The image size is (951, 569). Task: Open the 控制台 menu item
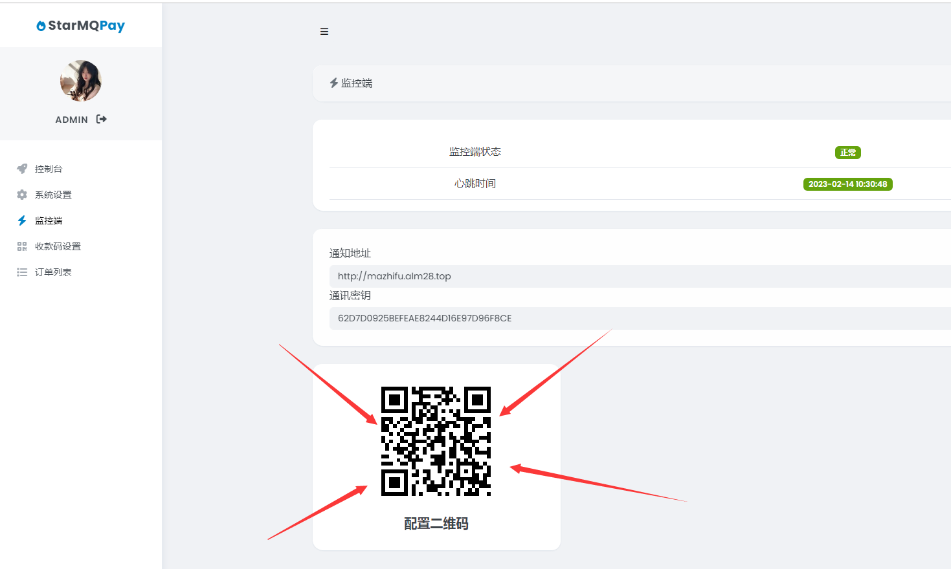(x=49, y=169)
